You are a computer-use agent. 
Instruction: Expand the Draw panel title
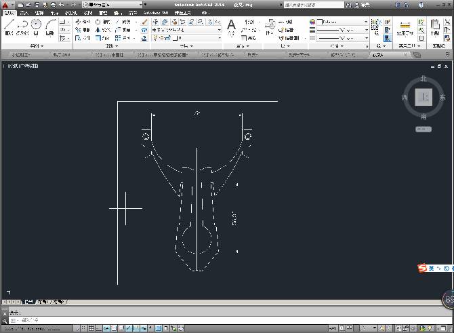click(x=37, y=46)
